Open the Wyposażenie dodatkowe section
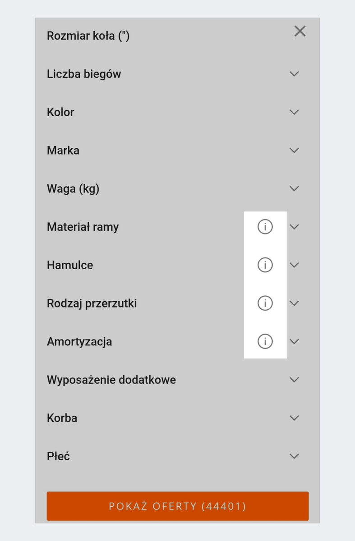This screenshot has width=355, height=541. point(294,380)
